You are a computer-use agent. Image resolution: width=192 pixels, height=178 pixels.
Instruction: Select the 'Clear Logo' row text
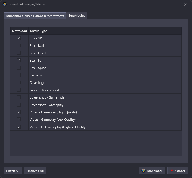point(37,83)
